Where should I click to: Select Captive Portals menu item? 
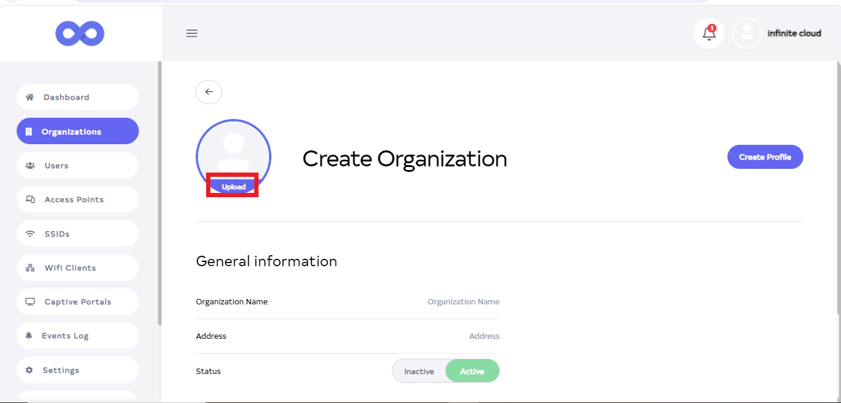click(x=77, y=302)
